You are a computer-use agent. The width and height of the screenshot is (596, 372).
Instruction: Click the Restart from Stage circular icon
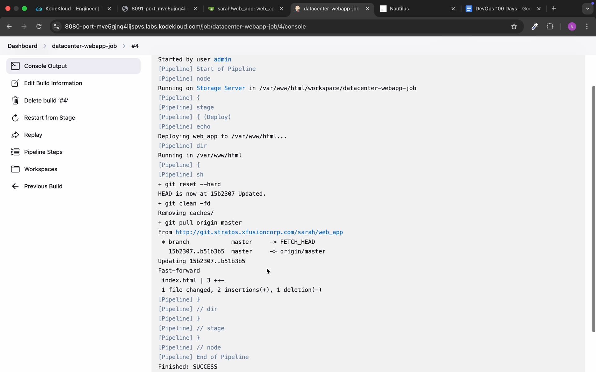pos(15,118)
